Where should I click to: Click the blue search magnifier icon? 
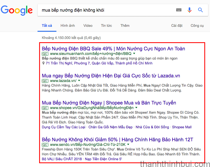click(200, 10)
